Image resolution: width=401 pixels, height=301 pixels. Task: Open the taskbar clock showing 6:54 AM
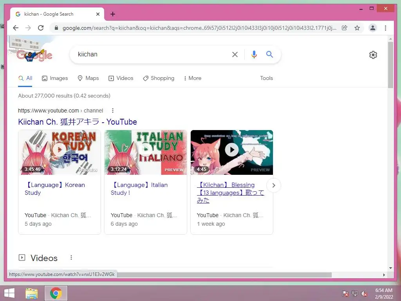click(384, 294)
